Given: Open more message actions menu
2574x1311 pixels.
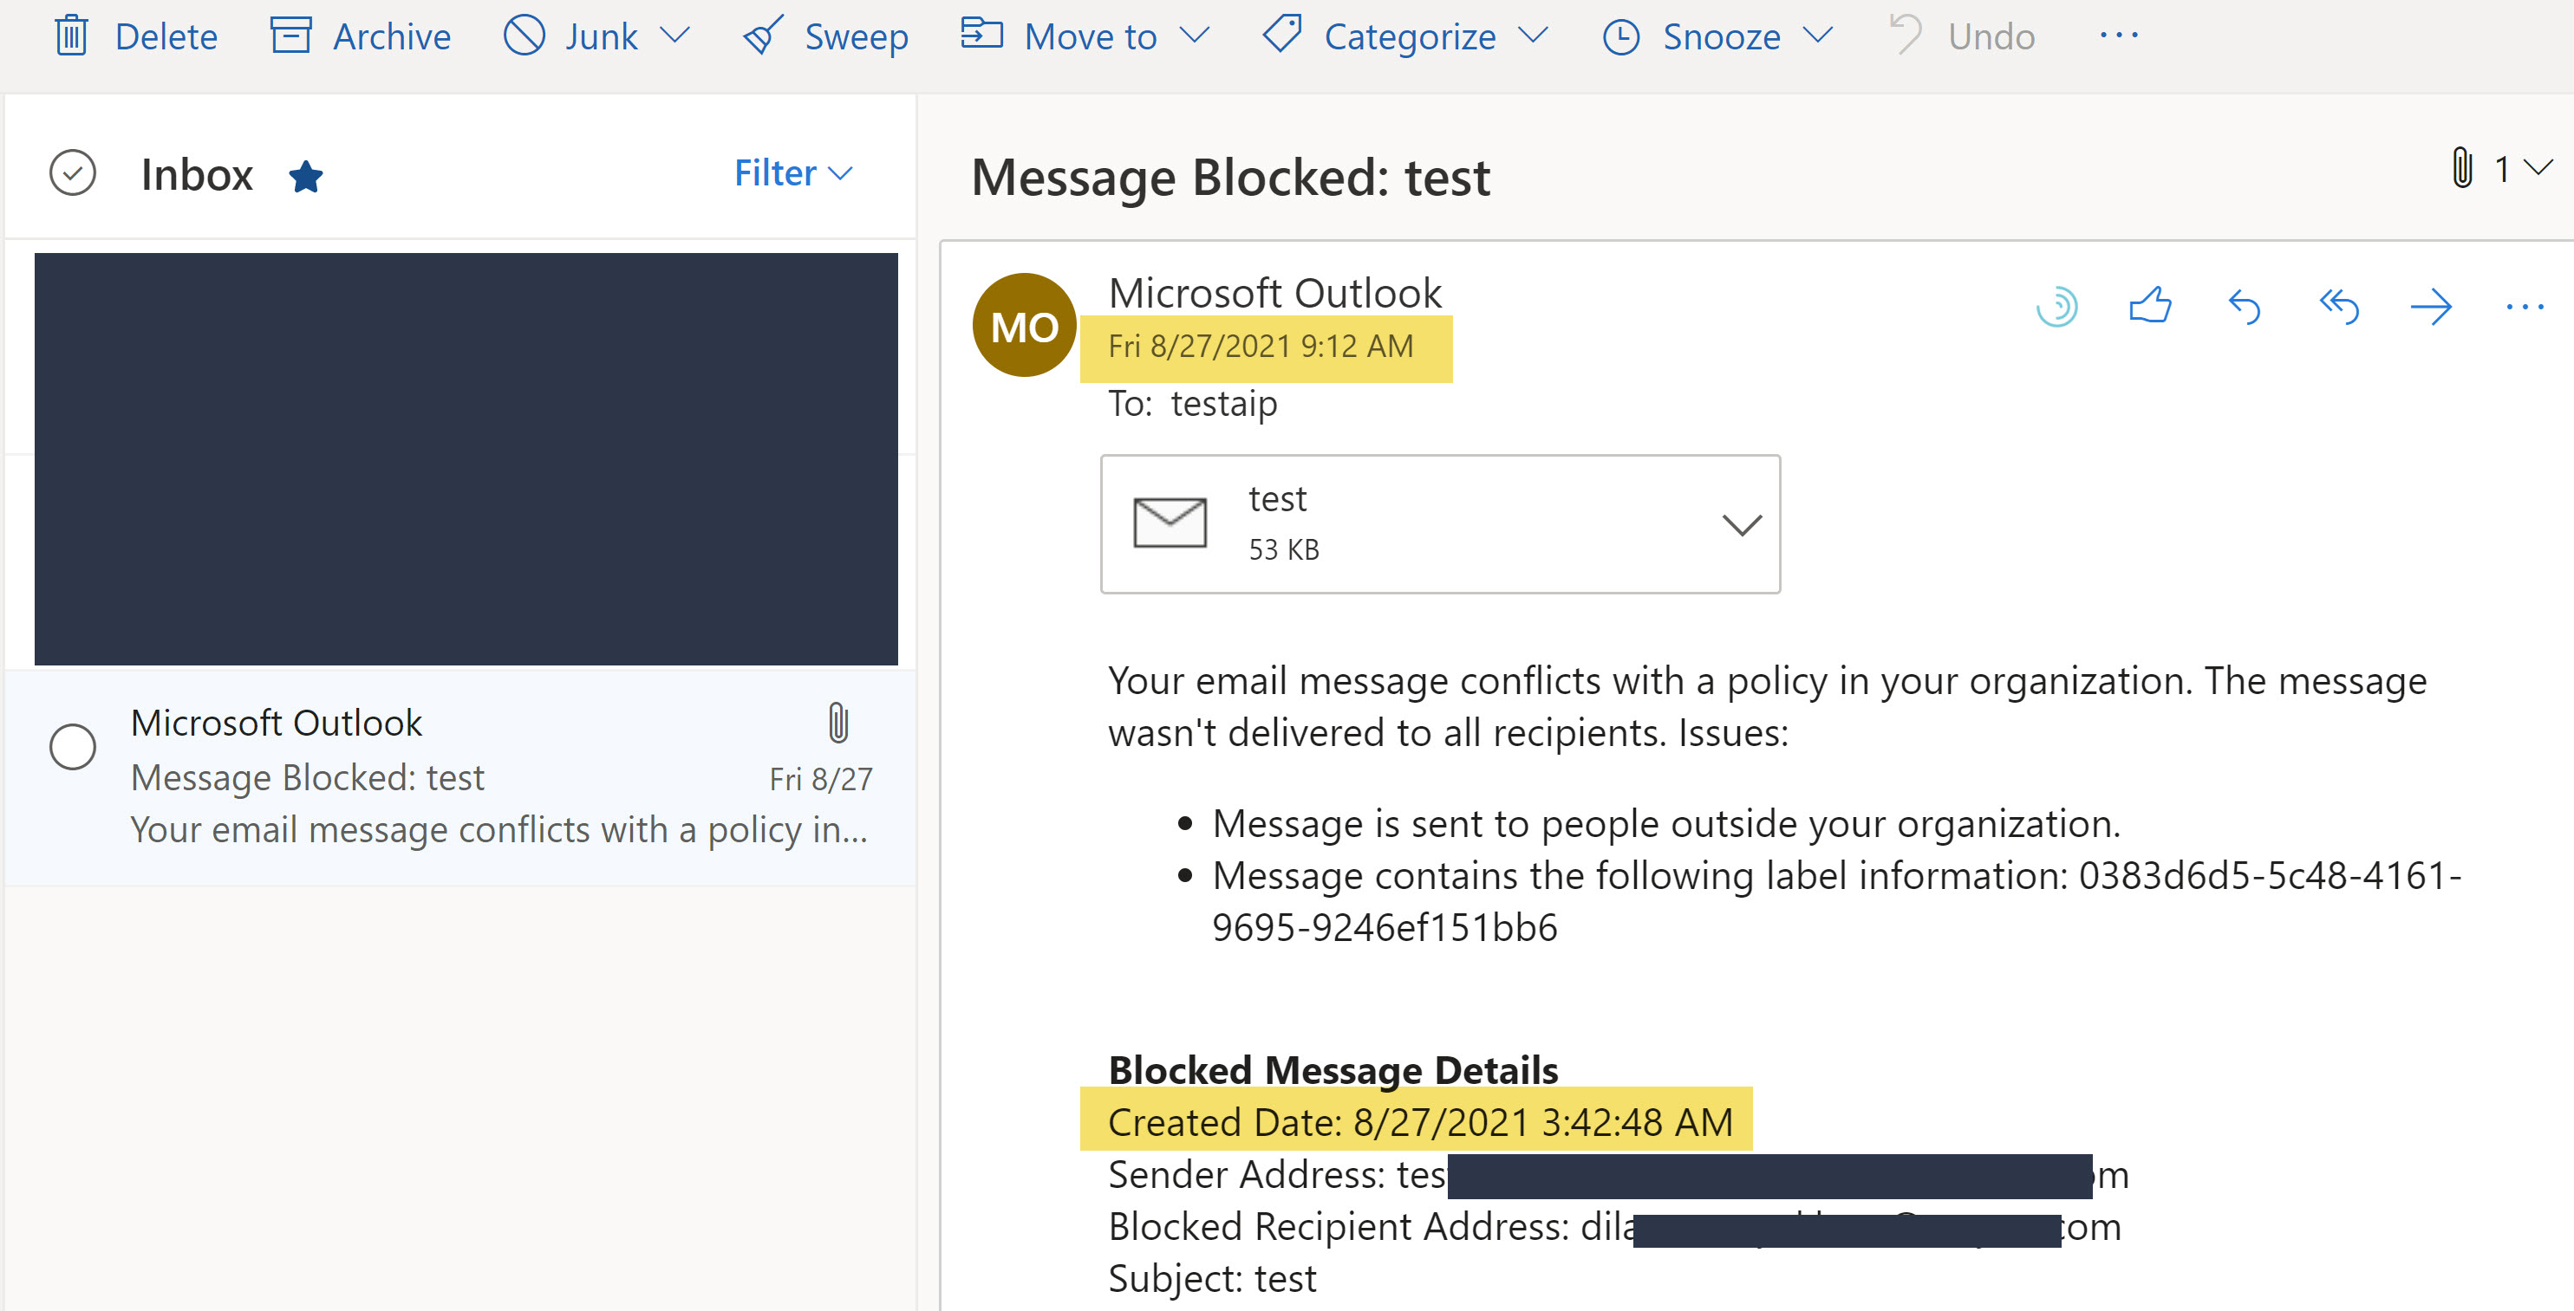Looking at the screenshot, I should coord(2526,308).
